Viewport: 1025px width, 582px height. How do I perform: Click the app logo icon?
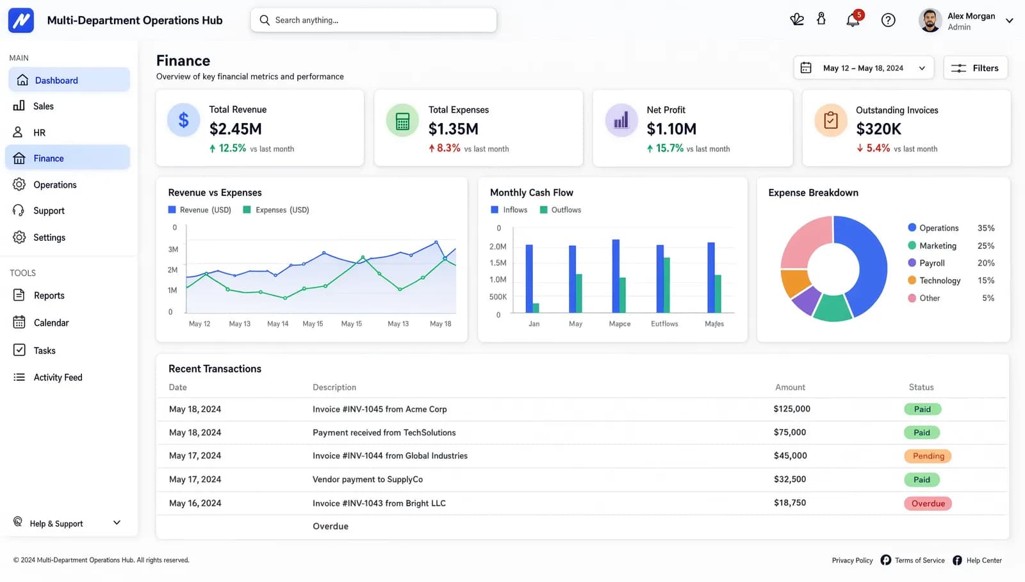(x=21, y=20)
